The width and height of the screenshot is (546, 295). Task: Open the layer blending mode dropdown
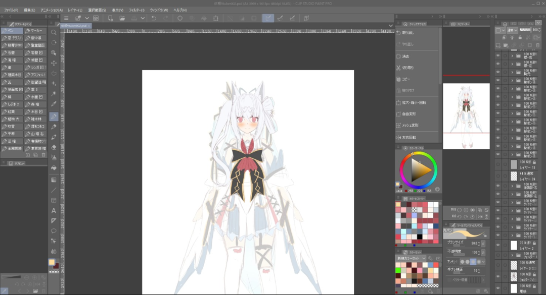point(511,30)
